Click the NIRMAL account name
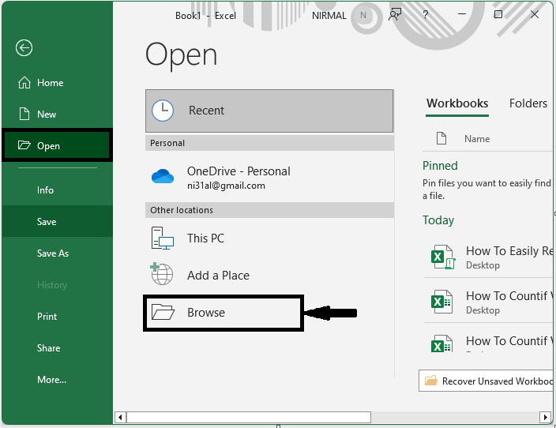The image size is (556, 428). click(x=329, y=16)
